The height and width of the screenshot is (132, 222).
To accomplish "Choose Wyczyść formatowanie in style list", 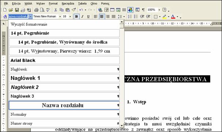I will (64, 24).
